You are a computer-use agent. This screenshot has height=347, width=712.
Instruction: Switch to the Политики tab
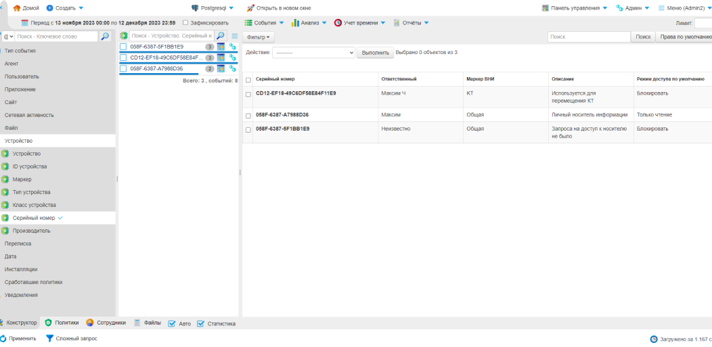pos(62,323)
